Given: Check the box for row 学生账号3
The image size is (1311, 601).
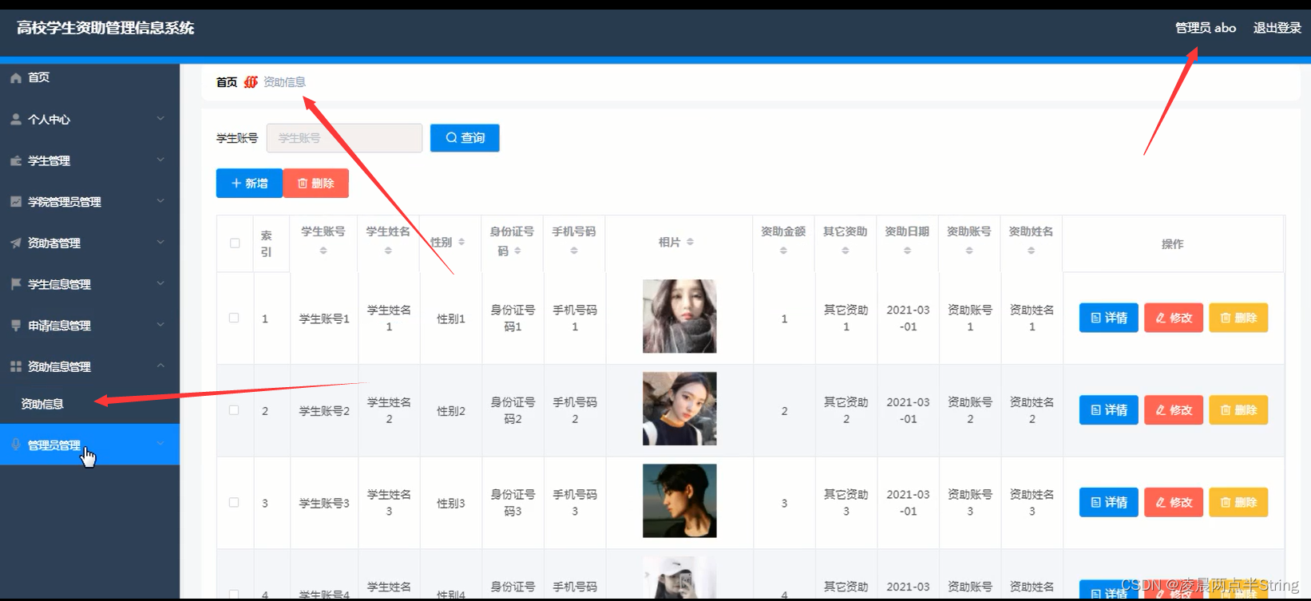Looking at the screenshot, I should coord(234,503).
